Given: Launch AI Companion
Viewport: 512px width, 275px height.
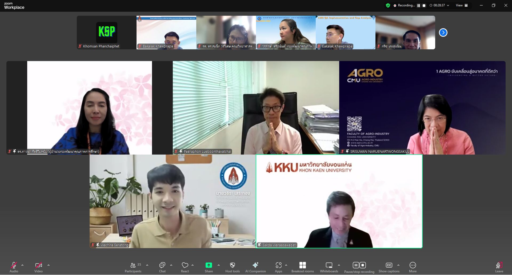Looking at the screenshot, I should 255,267.
